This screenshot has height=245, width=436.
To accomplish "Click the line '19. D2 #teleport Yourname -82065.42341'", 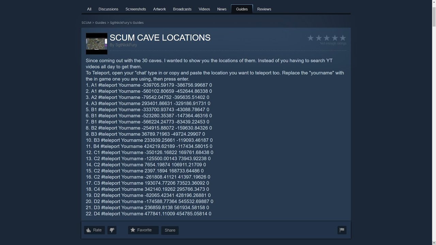I will click(148, 195).
